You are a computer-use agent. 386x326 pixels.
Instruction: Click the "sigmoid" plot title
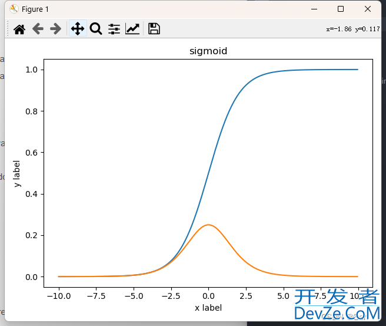[208, 51]
